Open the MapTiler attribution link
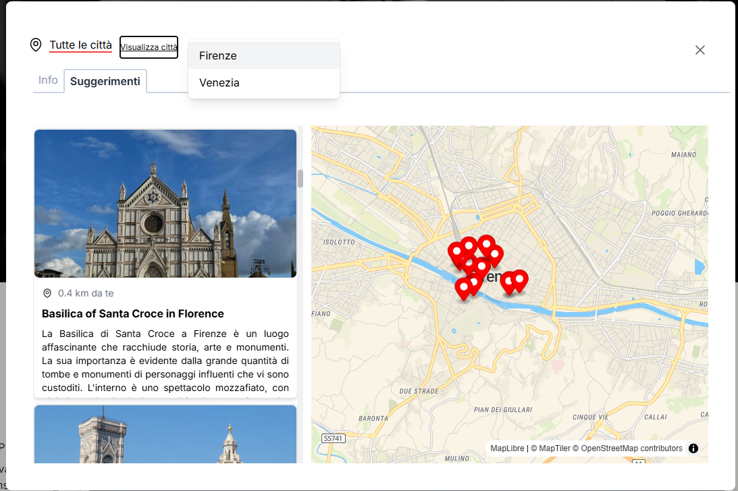Viewport: 738px width, 491px height. coord(554,448)
